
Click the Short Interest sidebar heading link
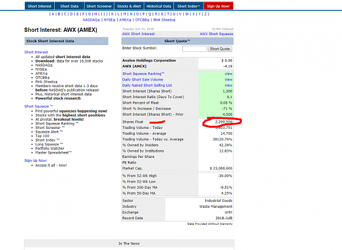tap(36, 52)
